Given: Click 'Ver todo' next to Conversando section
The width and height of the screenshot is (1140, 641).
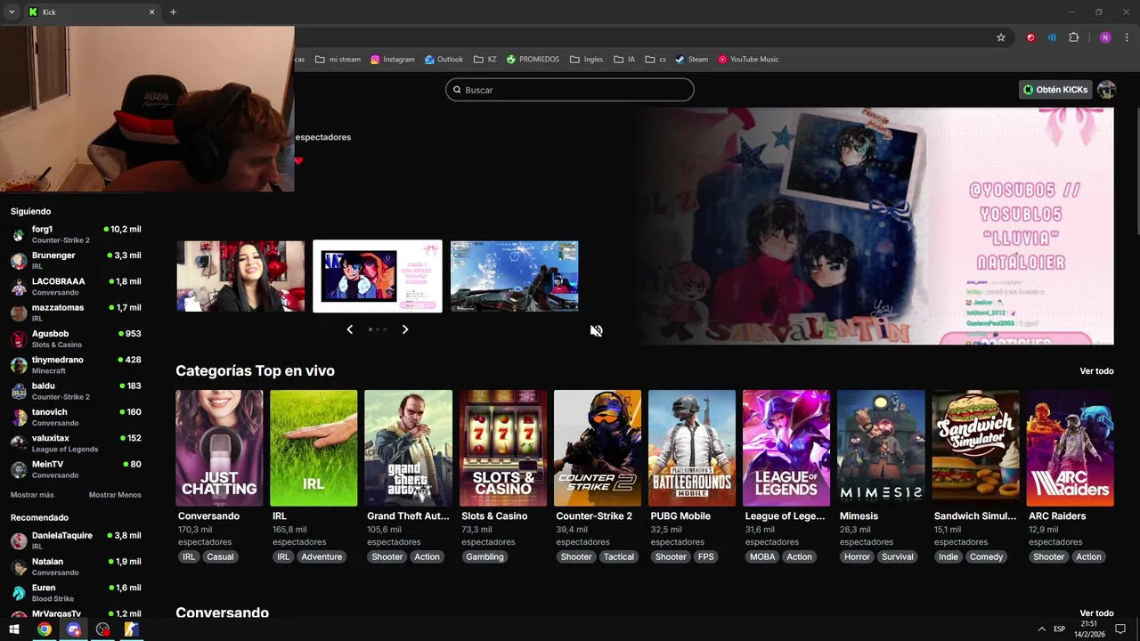Looking at the screenshot, I should pos(1096,613).
